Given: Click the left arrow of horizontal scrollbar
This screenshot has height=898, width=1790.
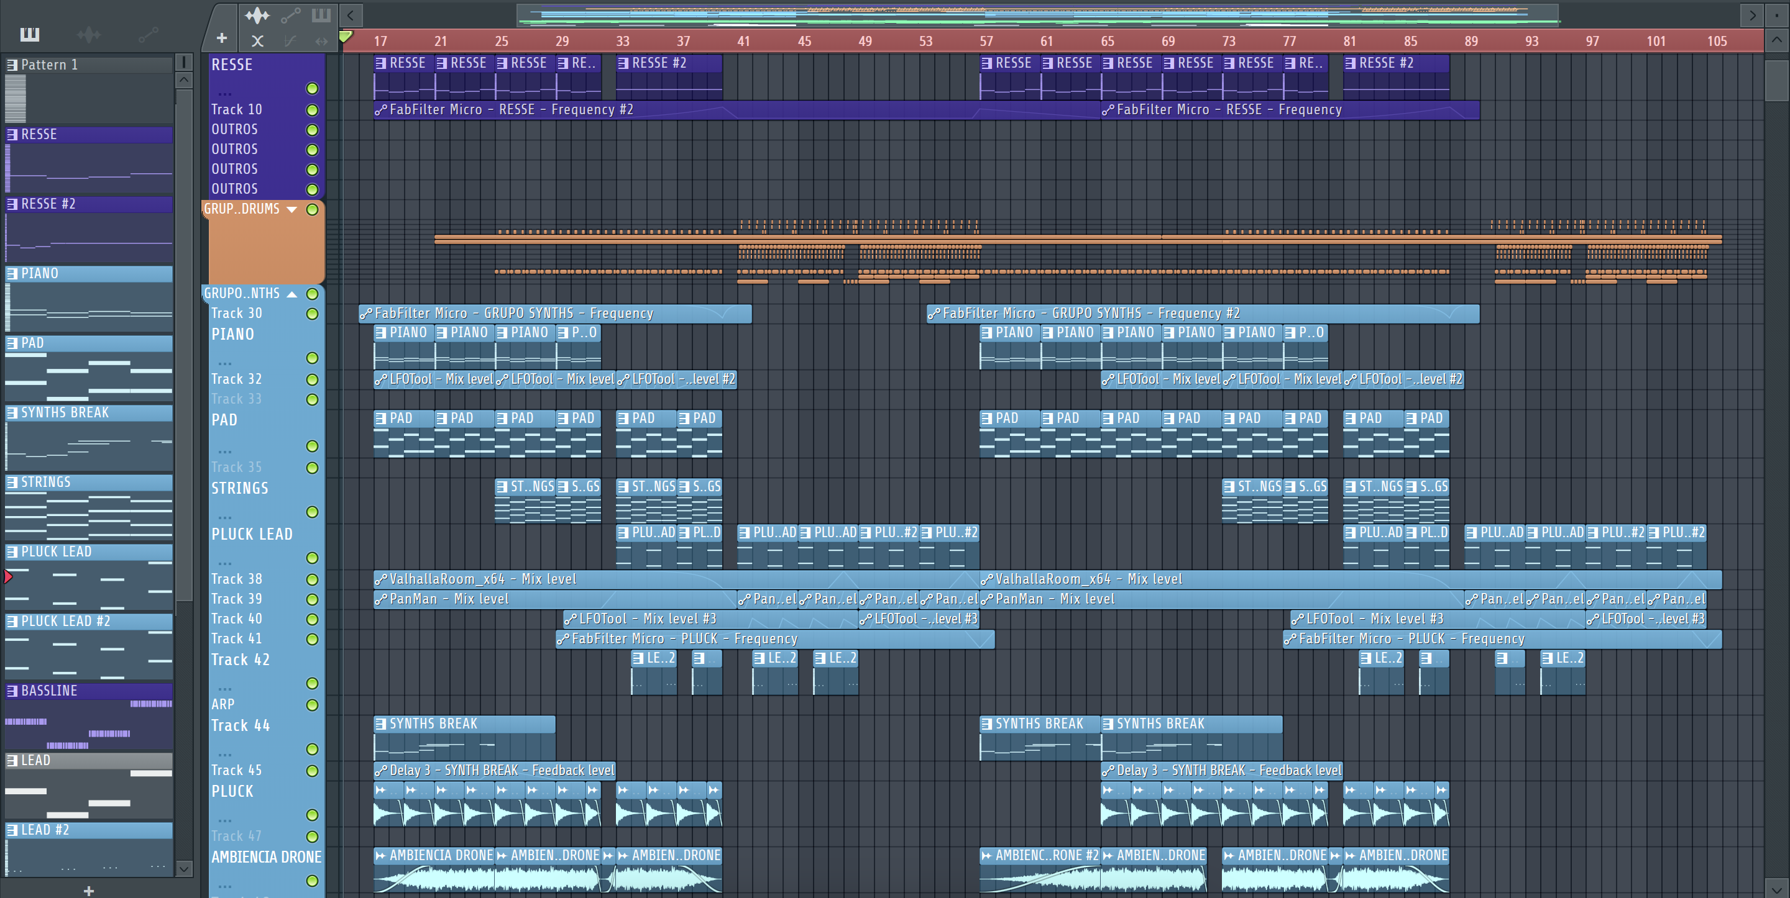Looking at the screenshot, I should point(351,14).
